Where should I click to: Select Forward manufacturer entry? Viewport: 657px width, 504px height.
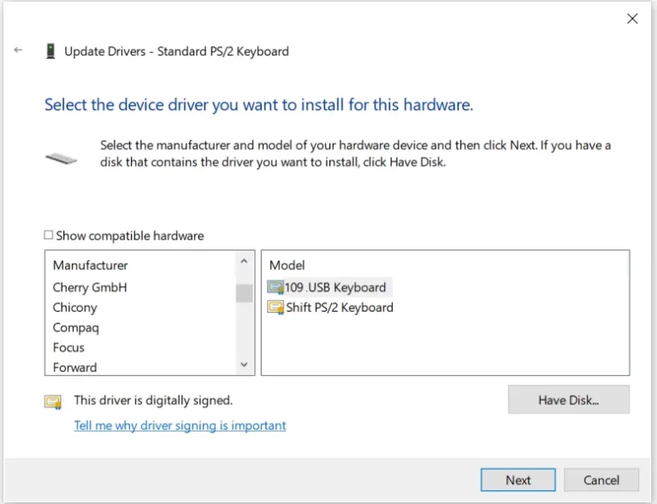coord(74,367)
